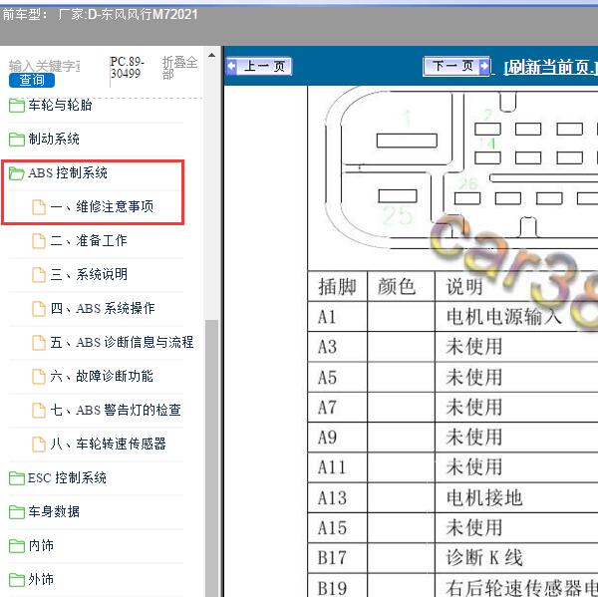Go to previous page with 上一页 button

pyautogui.click(x=259, y=67)
